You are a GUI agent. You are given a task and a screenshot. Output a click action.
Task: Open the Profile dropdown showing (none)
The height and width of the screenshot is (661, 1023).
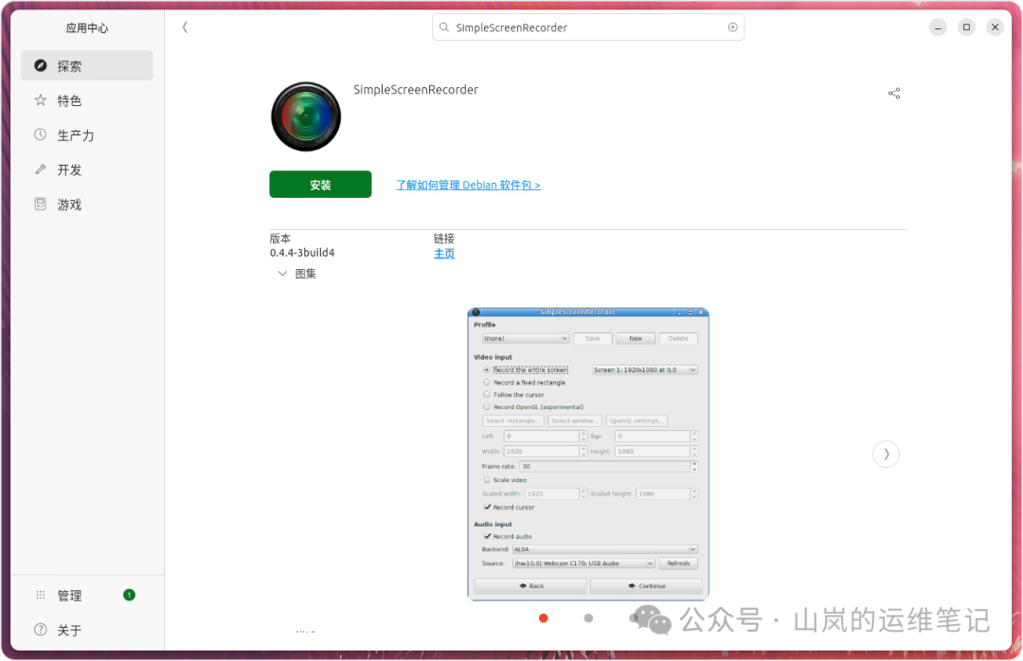click(525, 337)
